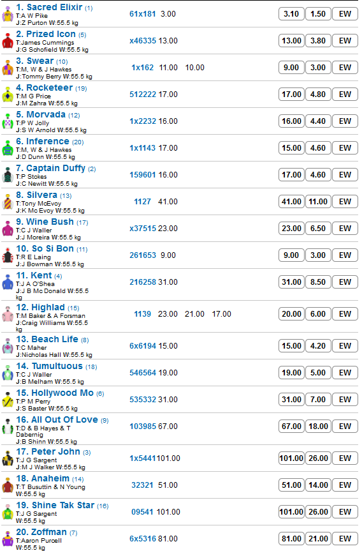
Task: Choose EW bet for Swear
Action: [x=345, y=68]
